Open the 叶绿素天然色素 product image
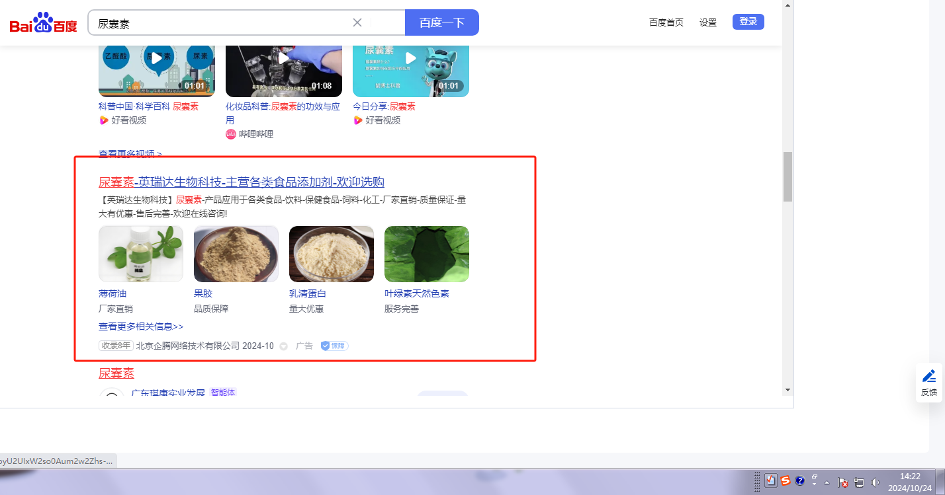945x495 pixels. 427,254
